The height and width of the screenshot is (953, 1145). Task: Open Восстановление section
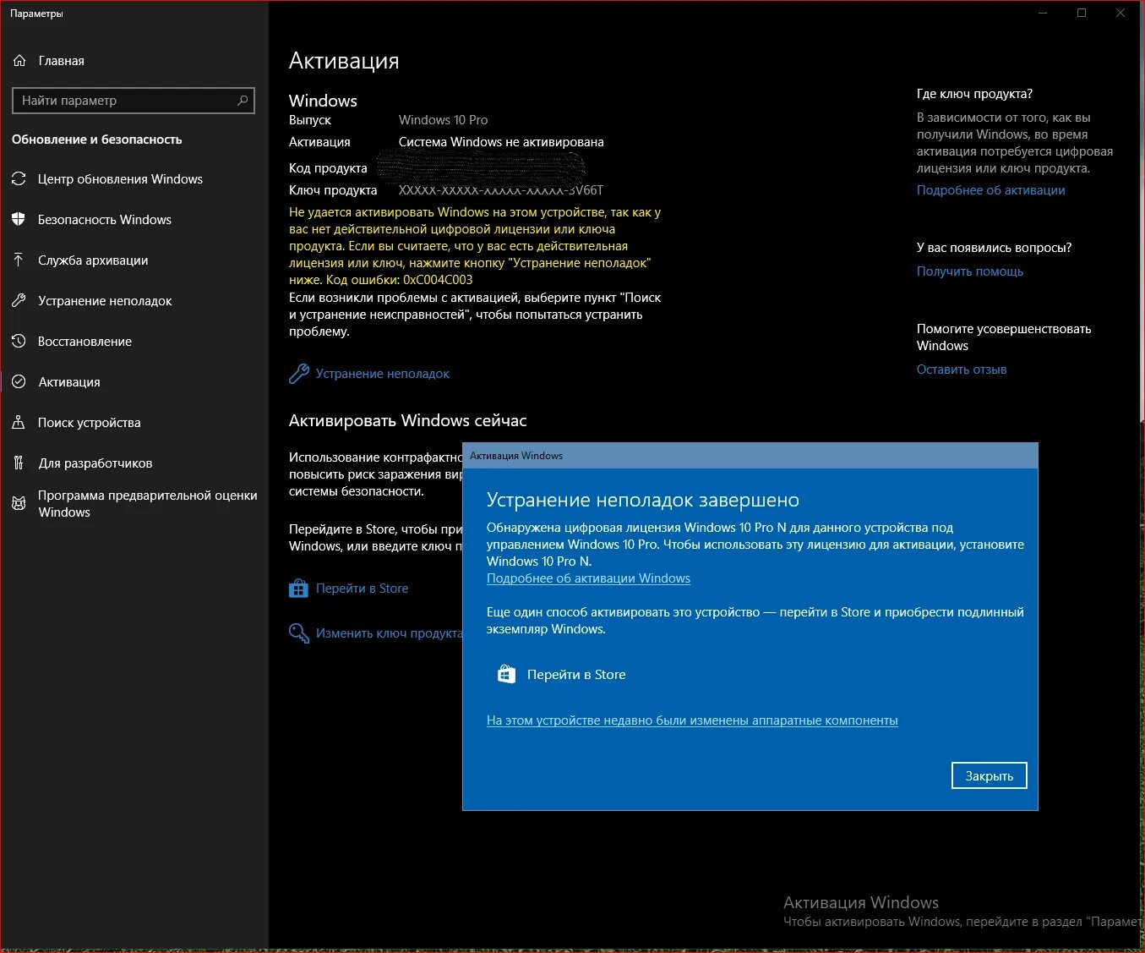[x=134, y=342]
